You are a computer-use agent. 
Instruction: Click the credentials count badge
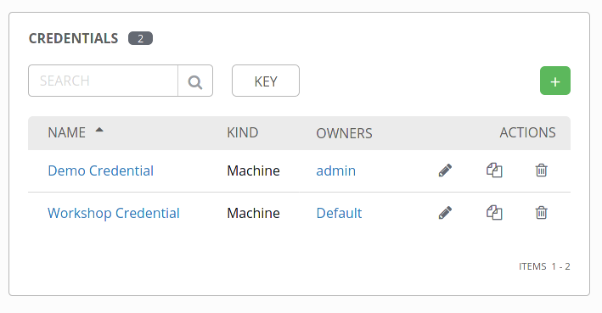coord(140,38)
